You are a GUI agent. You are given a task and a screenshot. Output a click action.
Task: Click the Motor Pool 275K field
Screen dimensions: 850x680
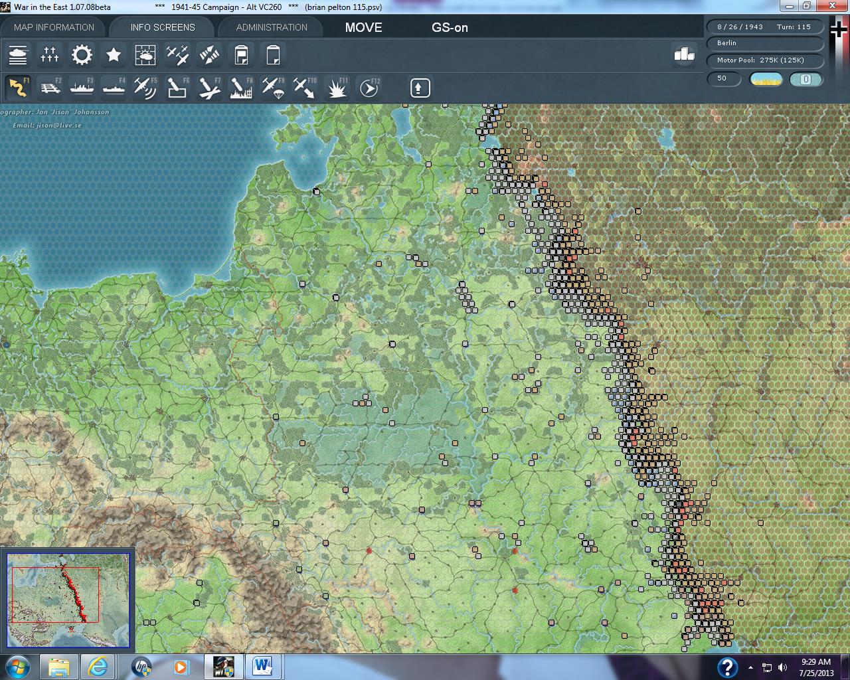point(764,60)
